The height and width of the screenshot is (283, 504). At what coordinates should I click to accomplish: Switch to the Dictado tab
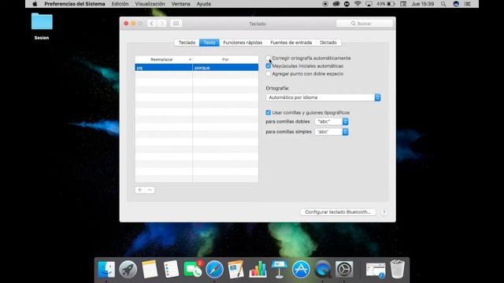(x=328, y=42)
